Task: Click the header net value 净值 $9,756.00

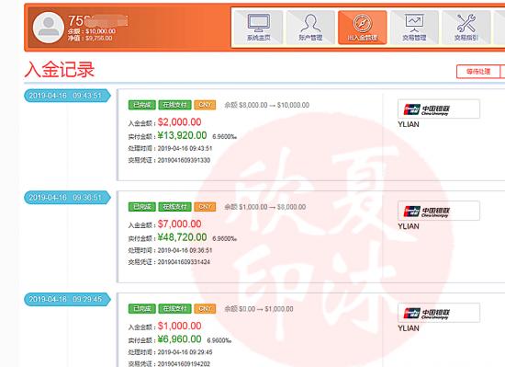Action: (90, 39)
